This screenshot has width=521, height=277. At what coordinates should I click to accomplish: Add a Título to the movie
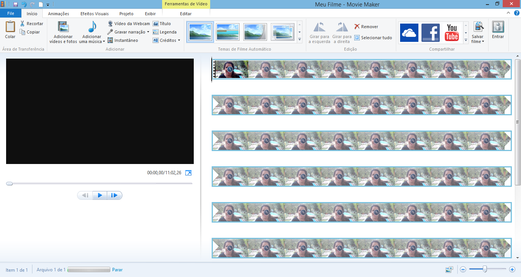162,24
